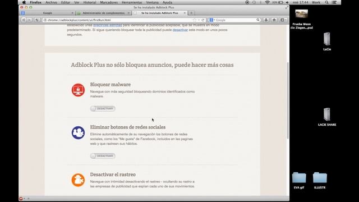Click the volume speaker icon
The image size is (359, 202).
[287, 2]
